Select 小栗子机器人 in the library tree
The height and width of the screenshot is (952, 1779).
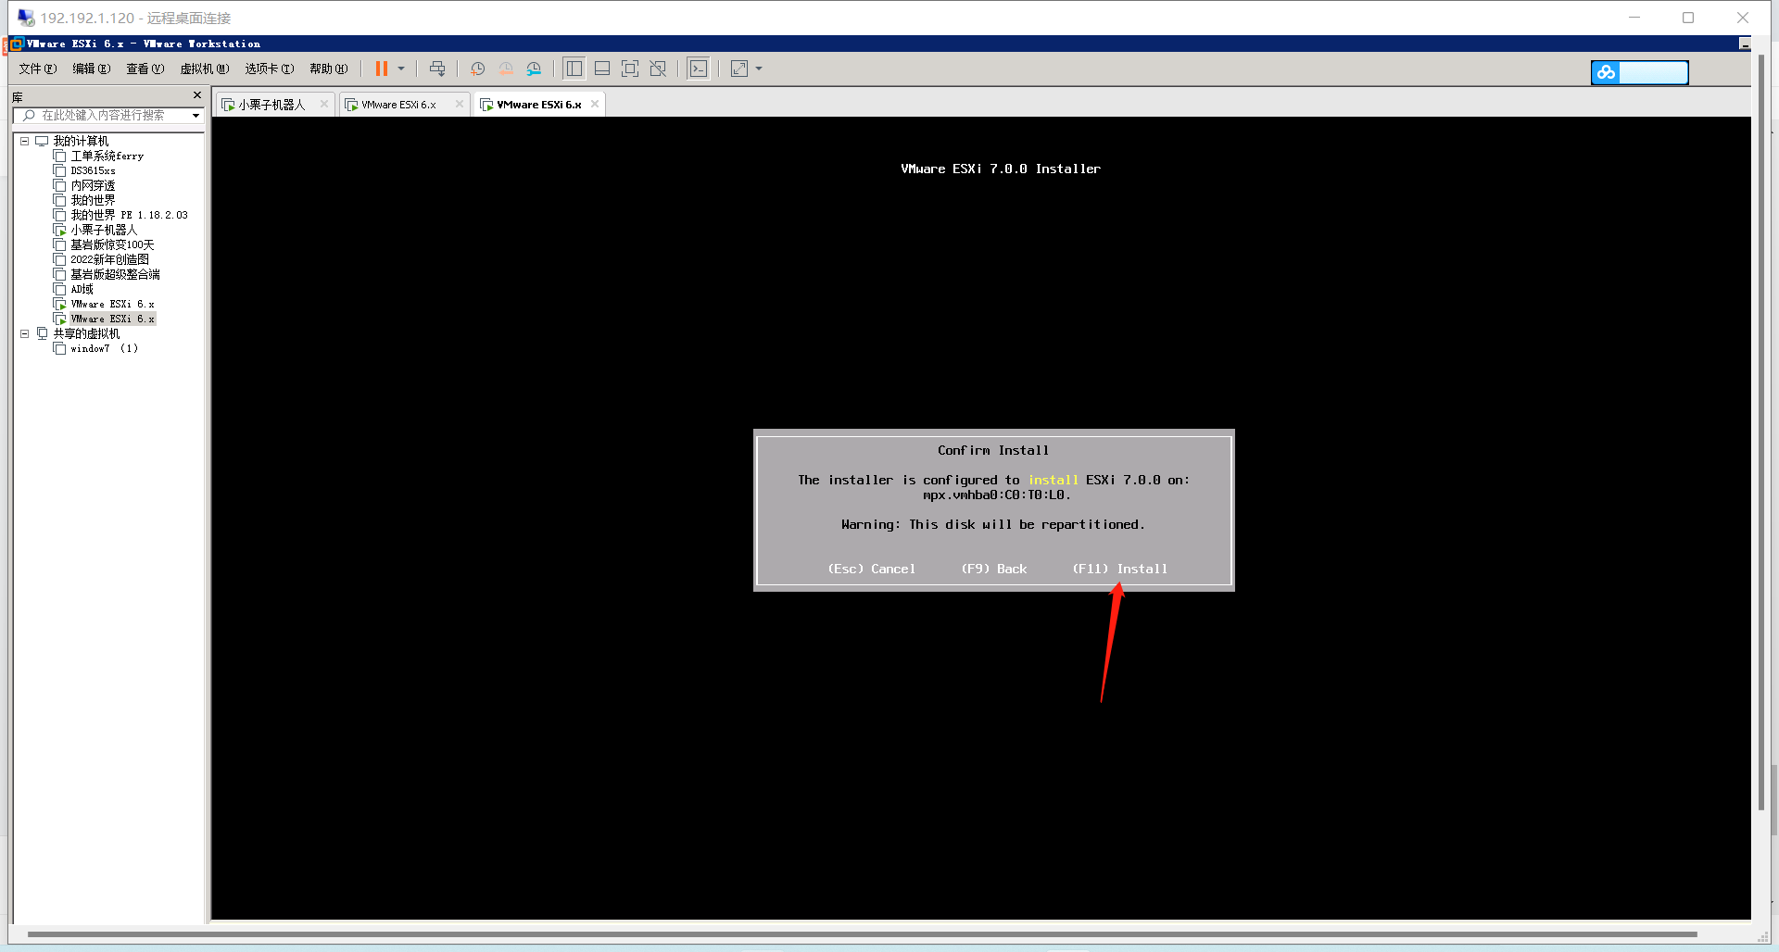pos(104,231)
